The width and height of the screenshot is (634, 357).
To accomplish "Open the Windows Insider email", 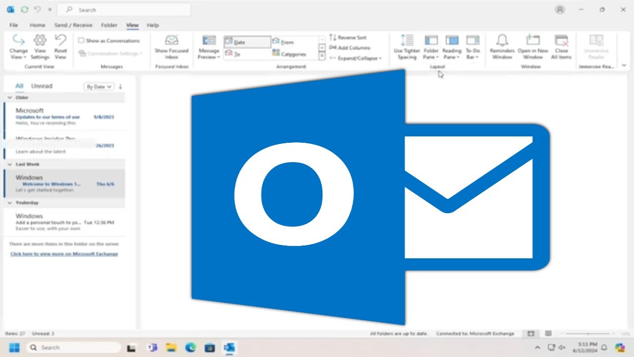I will pos(64,145).
